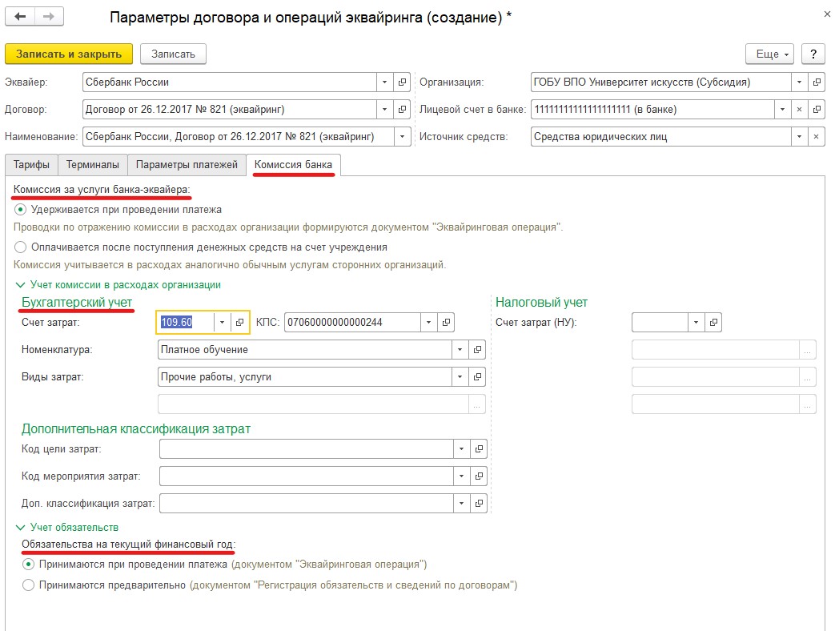The height and width of the screenshot is (631, 835).
Task: Open the Счет затрат (НУ) record
Action: click(713, 322)
